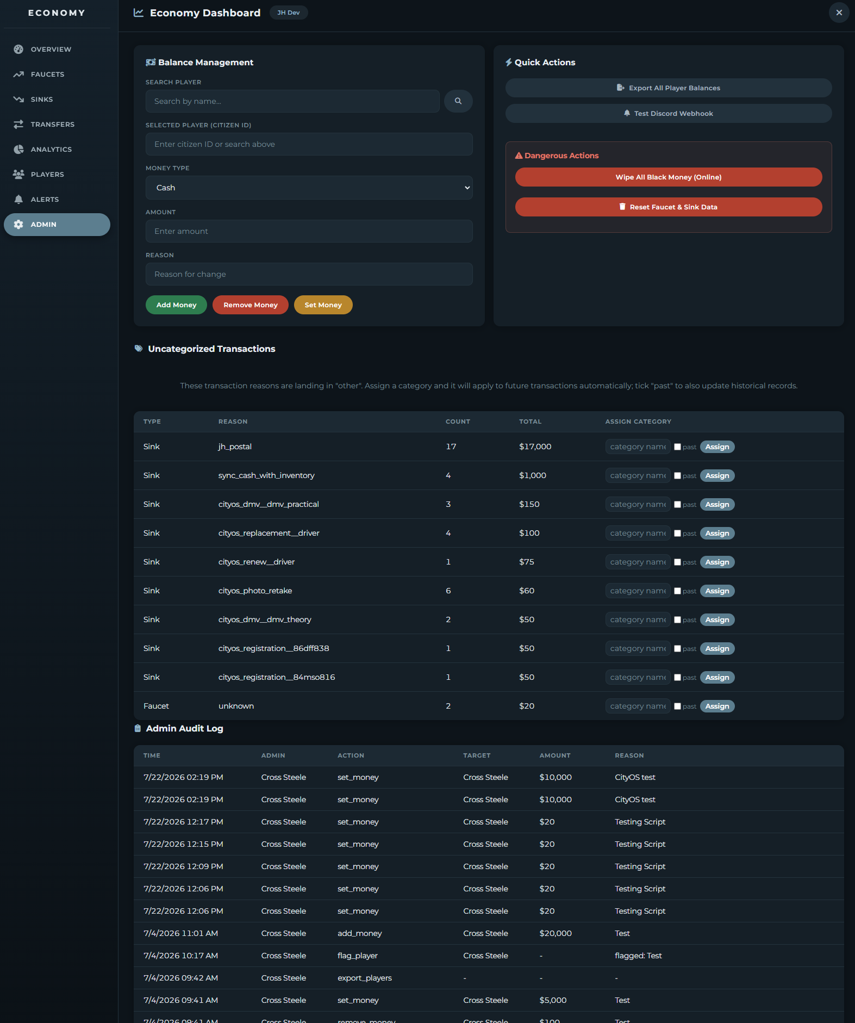
Task: Click the Faucets trending-up icon
Action: tap(18, 75)
